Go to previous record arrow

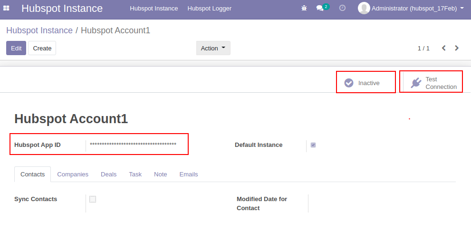pyautogui.click(x=443, y=48)
